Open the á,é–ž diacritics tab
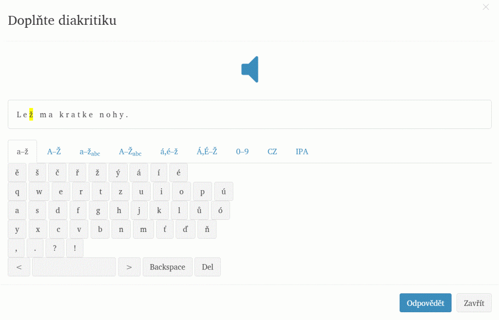499x320 pixels. [x=169, y=152]
